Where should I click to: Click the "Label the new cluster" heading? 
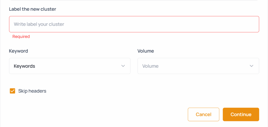32,9
